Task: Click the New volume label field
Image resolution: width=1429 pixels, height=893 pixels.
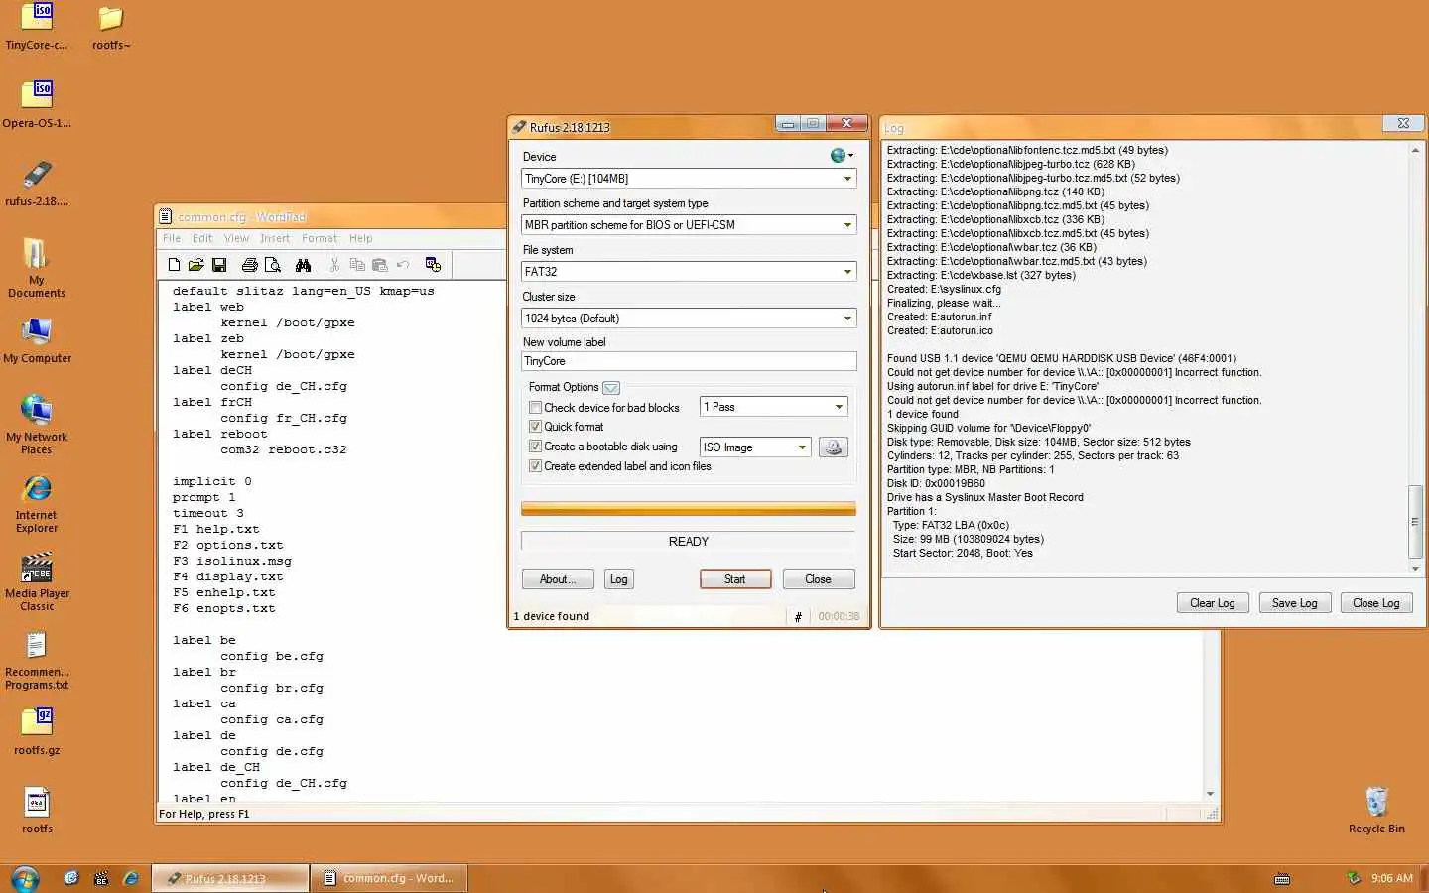Action: pyautogui.click(x=689, y=361)
